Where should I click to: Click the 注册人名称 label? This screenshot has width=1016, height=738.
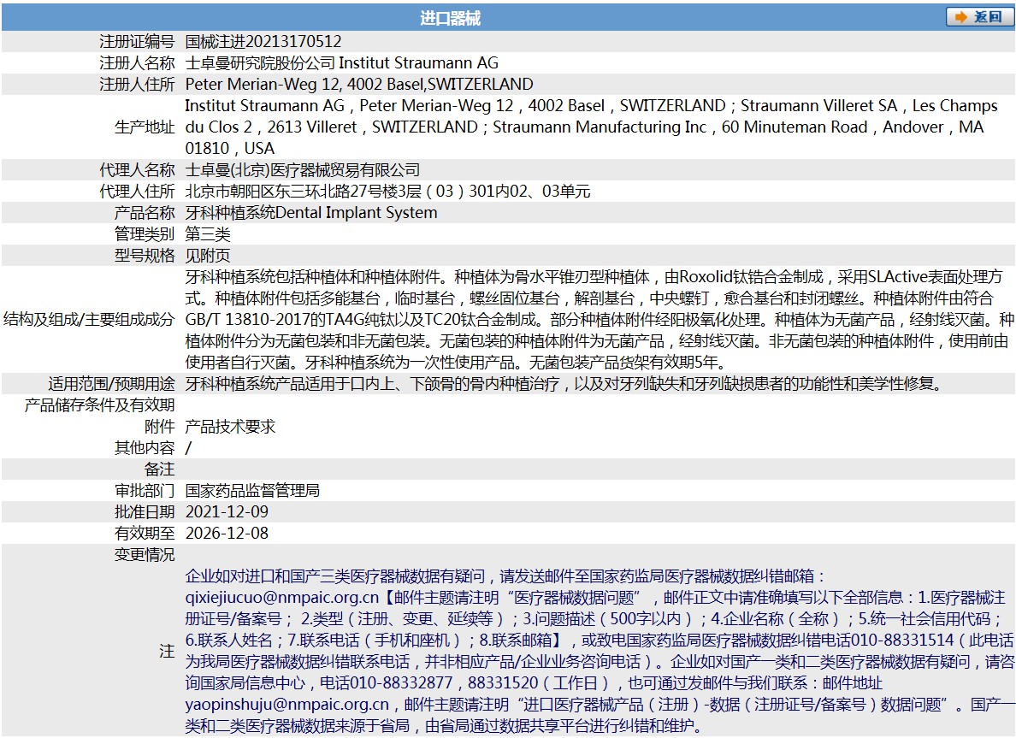click(137, 62)
